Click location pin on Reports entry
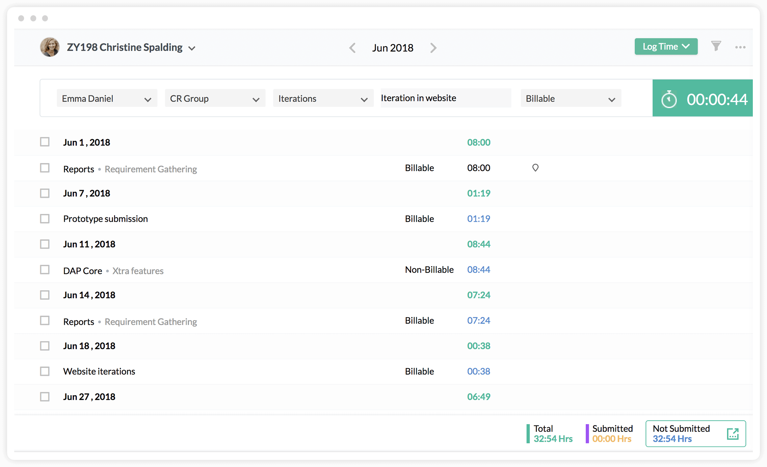Image resolution: width=767 pixels, height=467 pixels. pyautogui.click(x=535, y=168)
